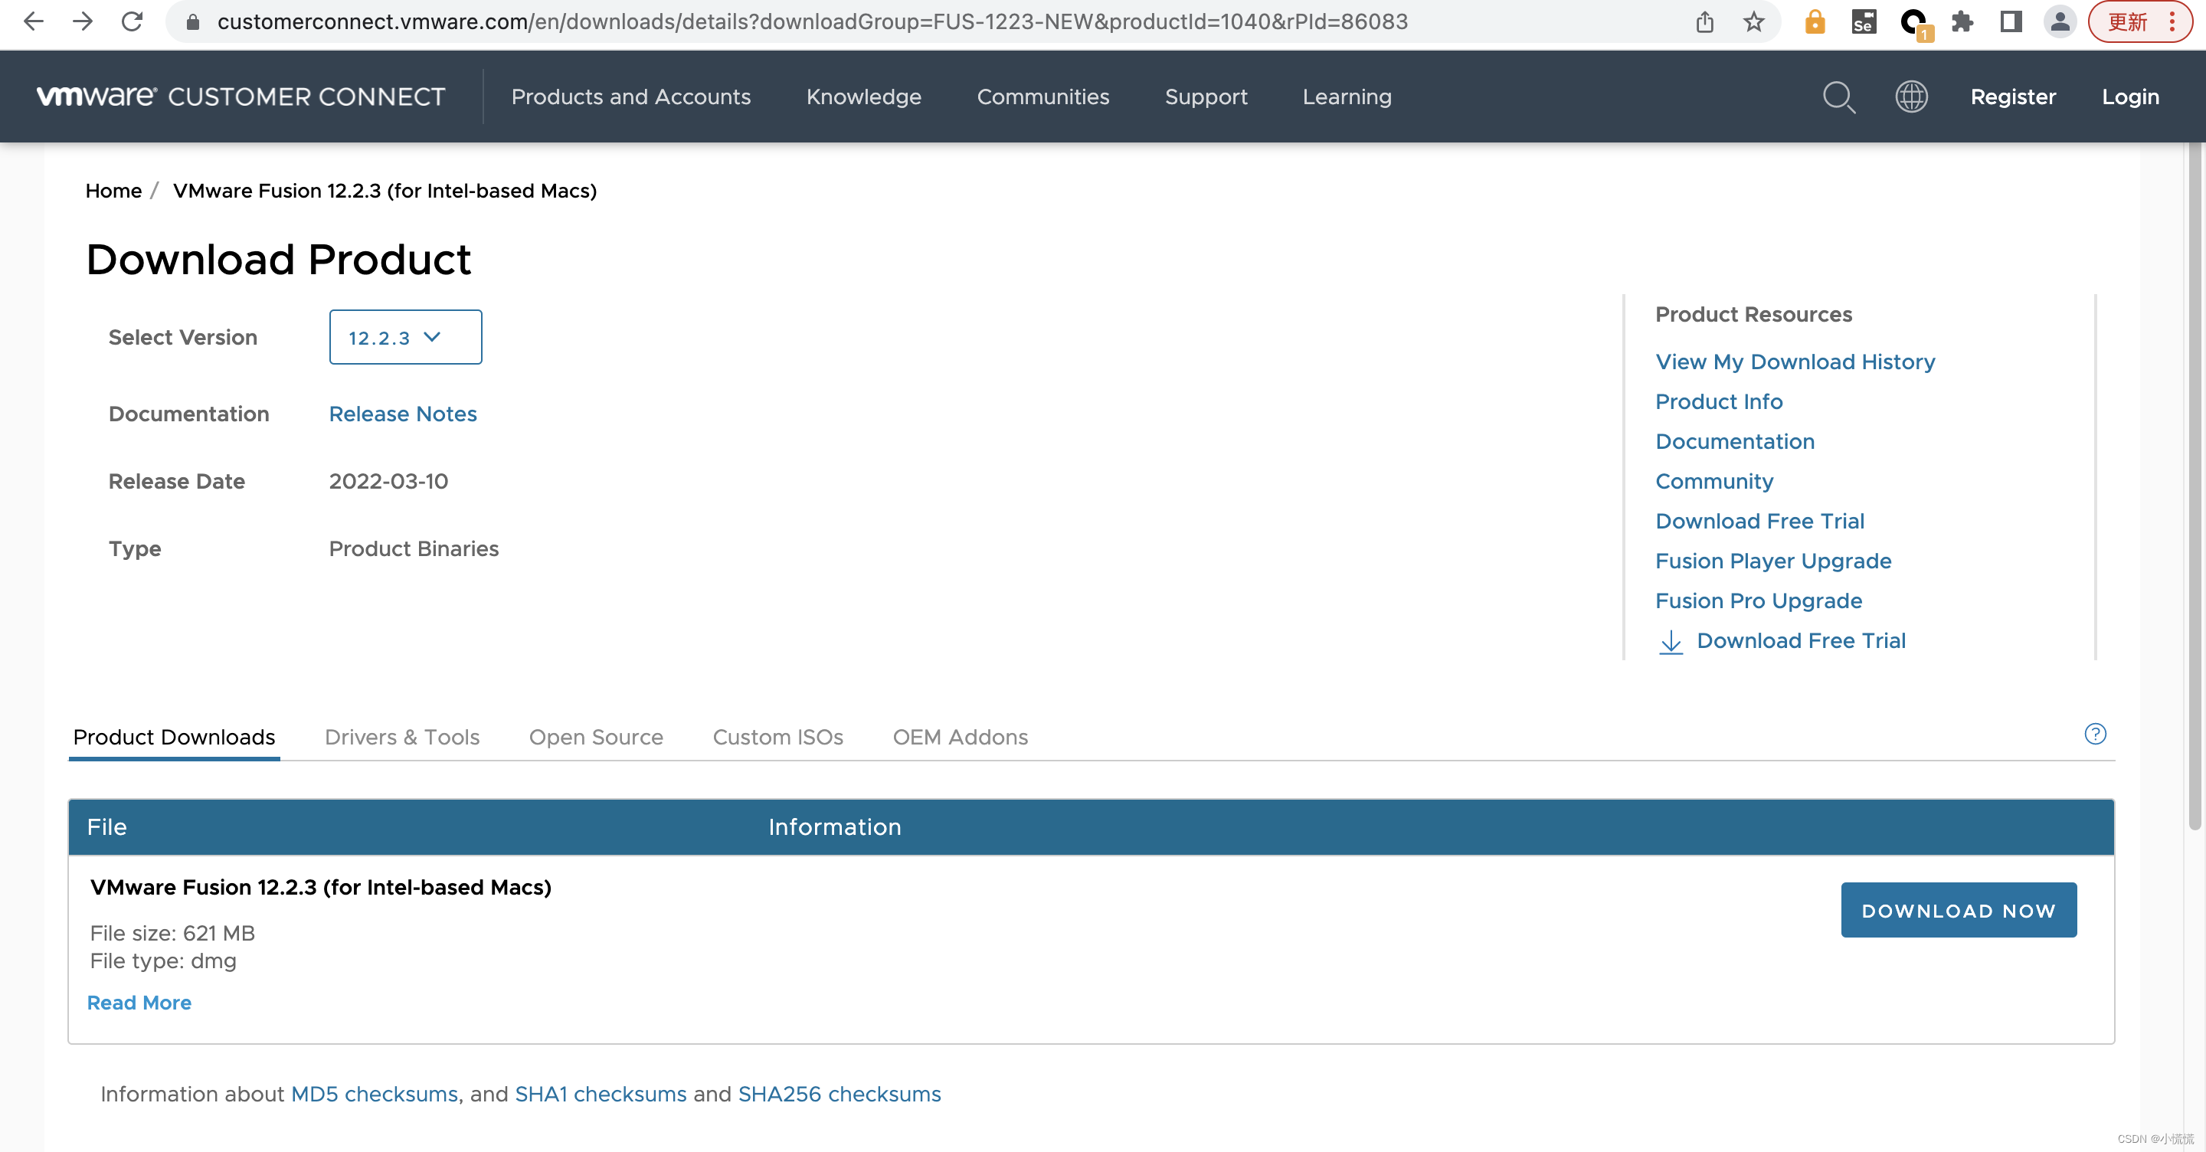Open the Chrome profile avatar icon
The height and width of the screenshot is (1152, 2206).
[x=2060, y=21]
